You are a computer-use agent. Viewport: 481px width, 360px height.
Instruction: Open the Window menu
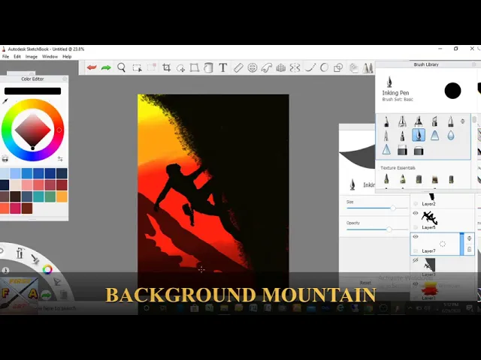click(50, 57)
